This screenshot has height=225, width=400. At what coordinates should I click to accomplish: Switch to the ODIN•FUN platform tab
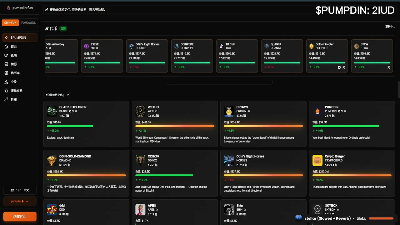tap(10, 23)
